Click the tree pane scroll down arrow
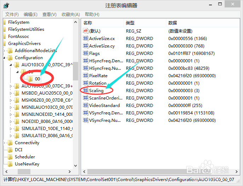 coord(75,166)
